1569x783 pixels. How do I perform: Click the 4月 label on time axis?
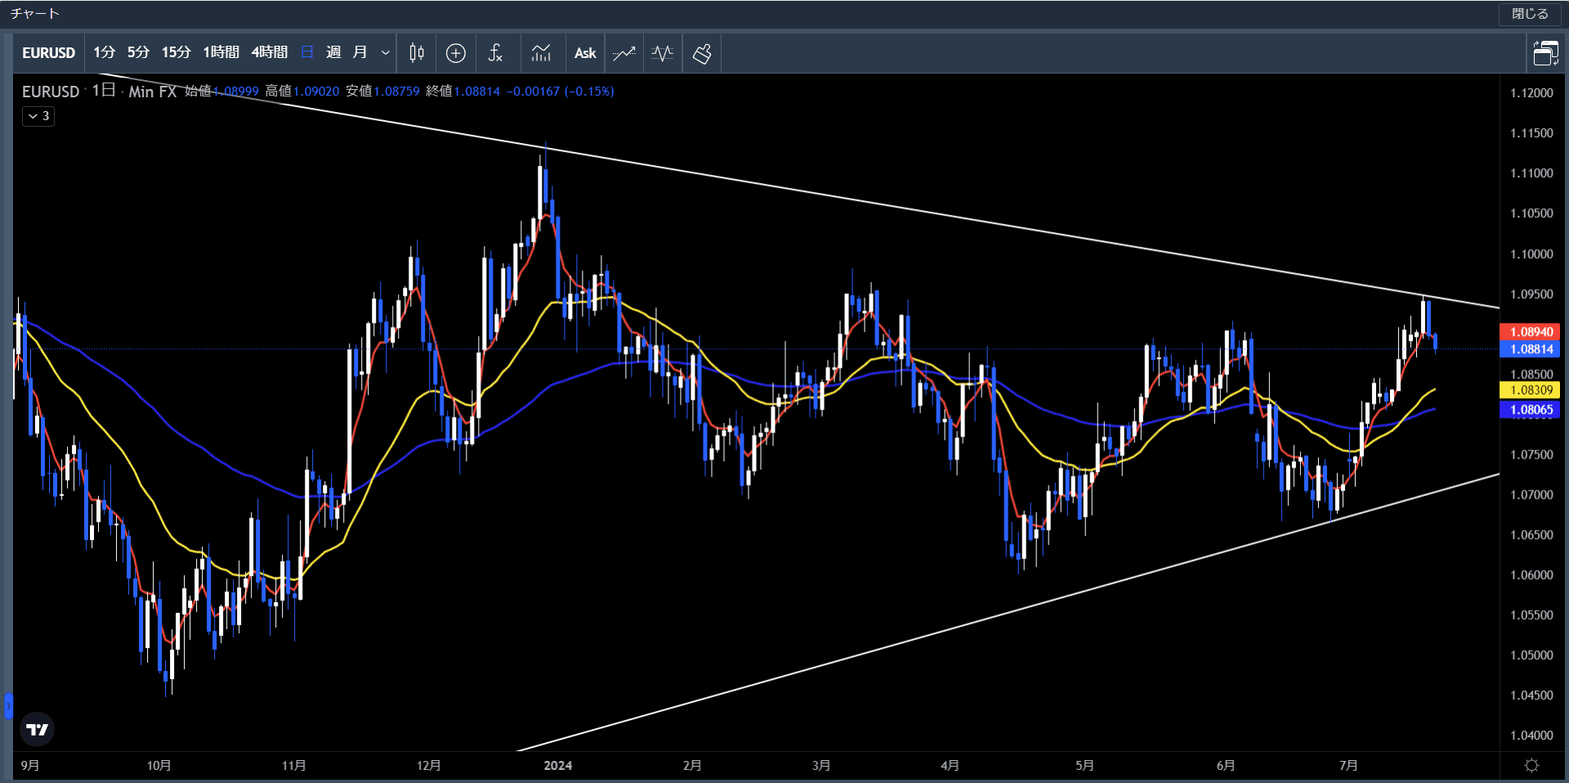coord(950,765)
